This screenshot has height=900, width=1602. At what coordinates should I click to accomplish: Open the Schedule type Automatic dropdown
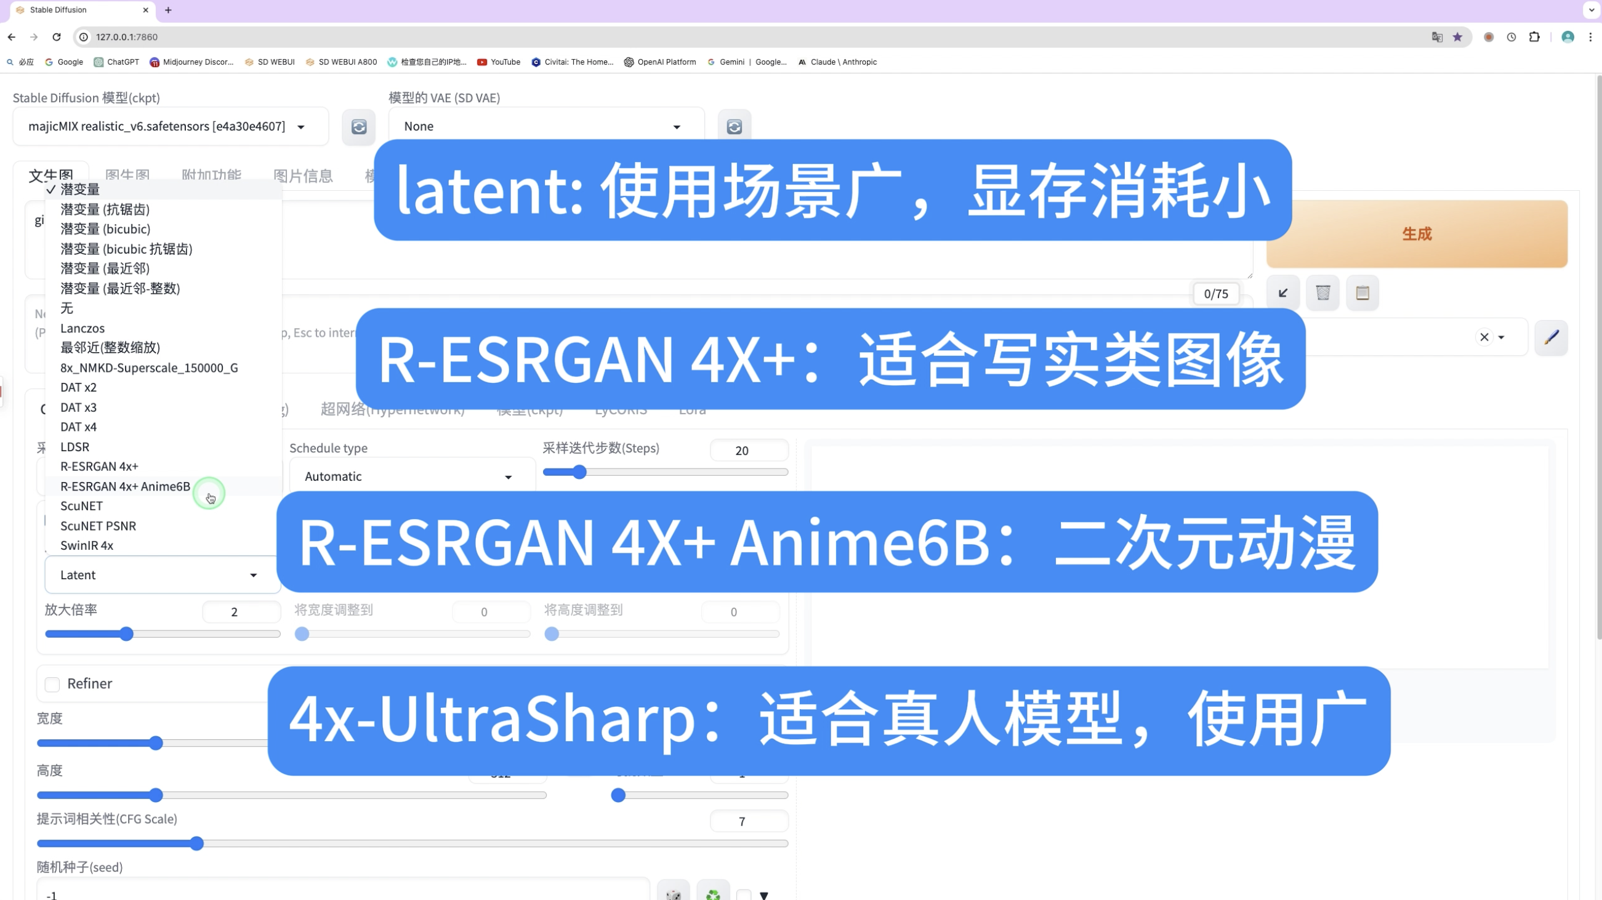(x=412, y=476)
